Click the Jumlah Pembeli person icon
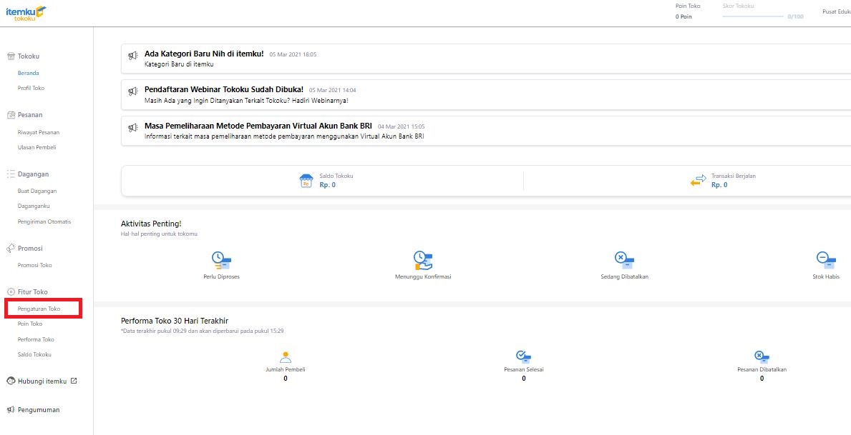 (x=286, y=356)
